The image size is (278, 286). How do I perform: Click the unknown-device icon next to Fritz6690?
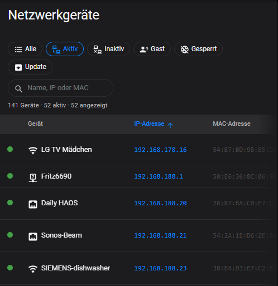pos(33,177)
